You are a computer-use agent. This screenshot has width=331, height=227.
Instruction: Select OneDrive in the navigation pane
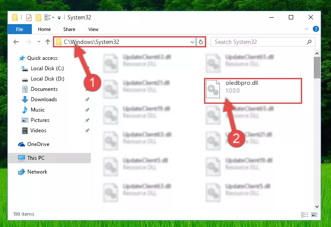tap(38, 144)
